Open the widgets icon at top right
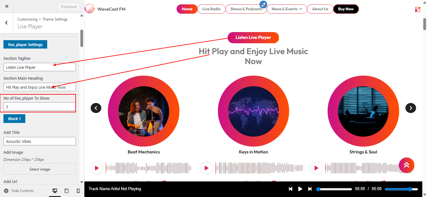Image resolution: width=427 pixels, height=197 pixels. (417, 9)
